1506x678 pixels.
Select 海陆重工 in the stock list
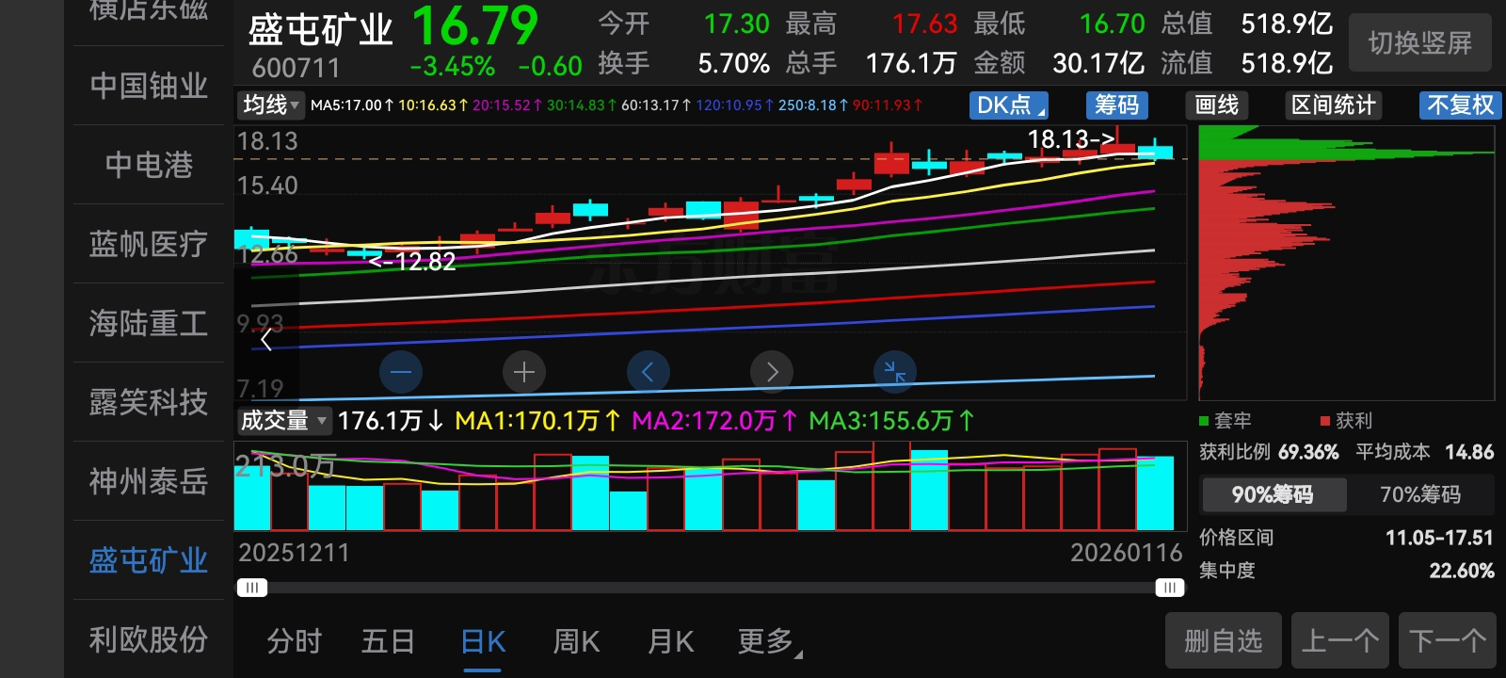(x=149, y=323)
